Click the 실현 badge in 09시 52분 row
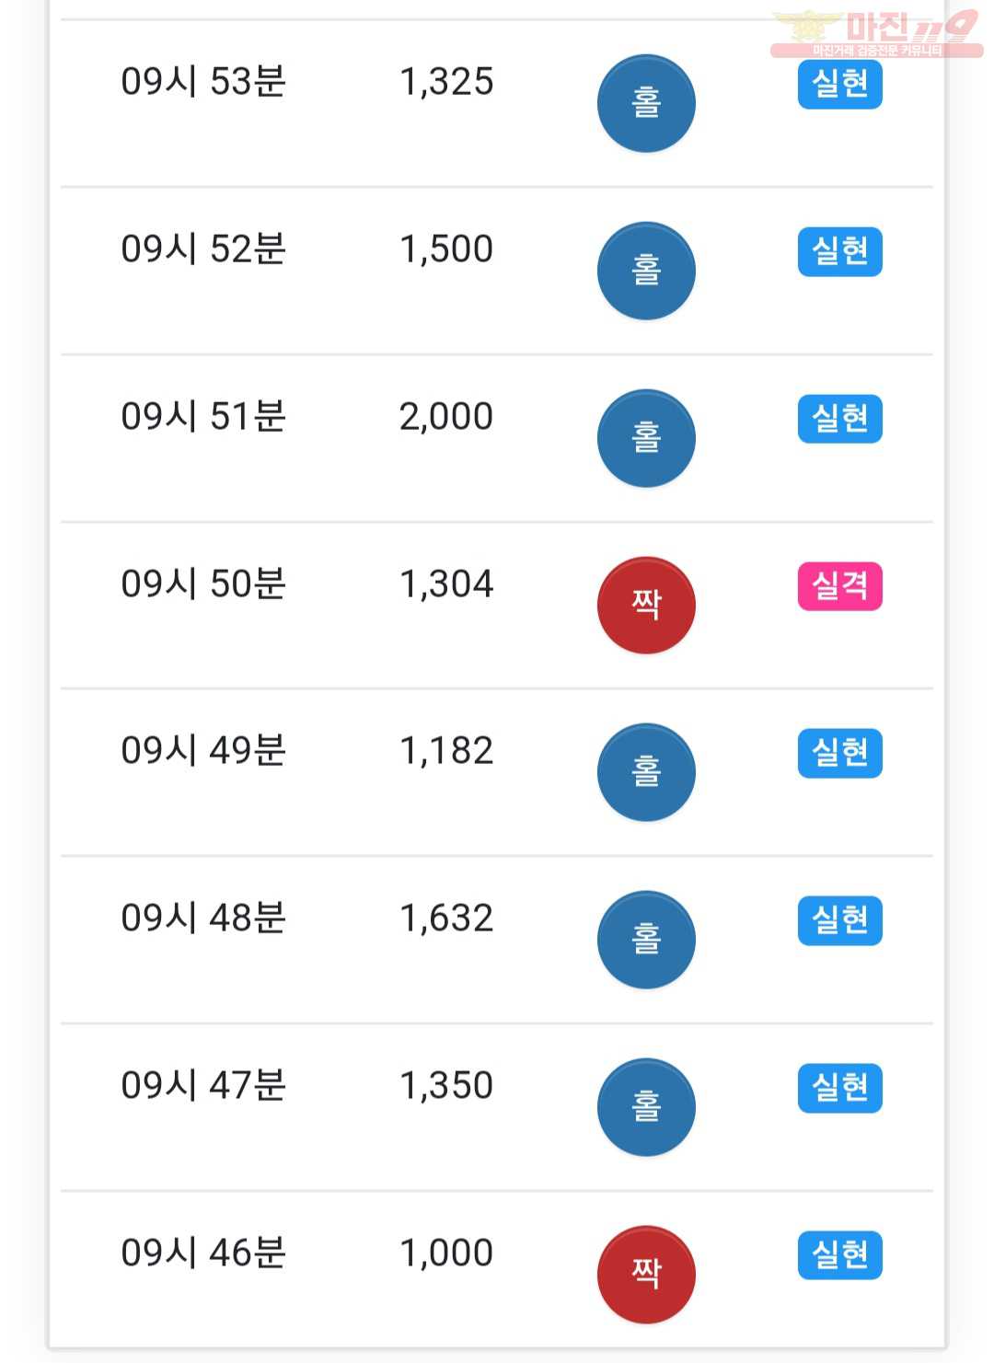 pos(840,251)
